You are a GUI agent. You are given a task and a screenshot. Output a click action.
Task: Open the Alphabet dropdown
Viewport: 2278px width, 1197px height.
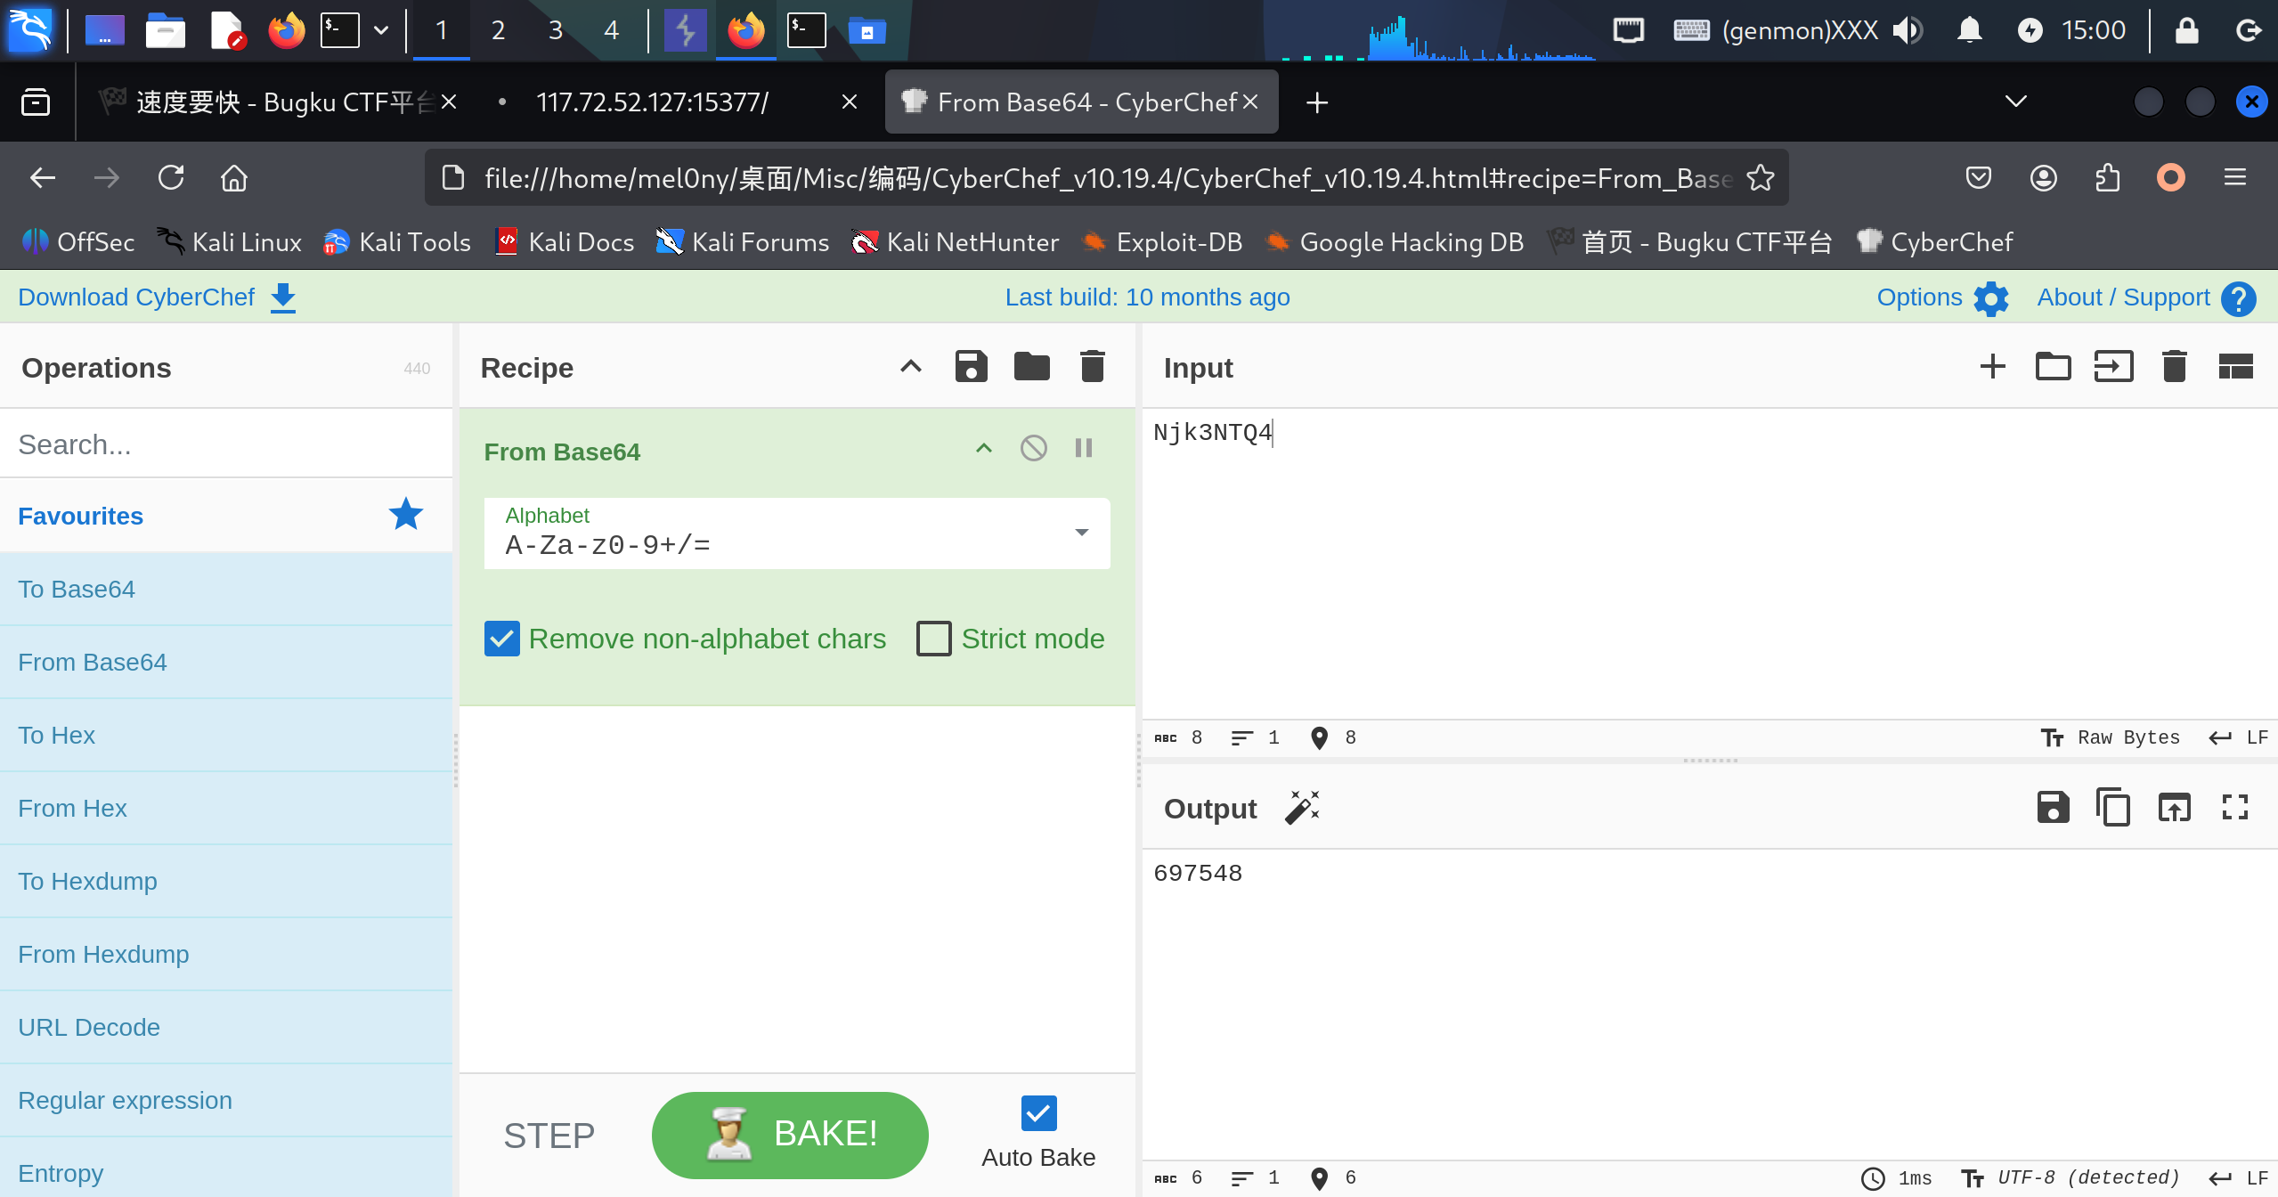click(1081, 533)
